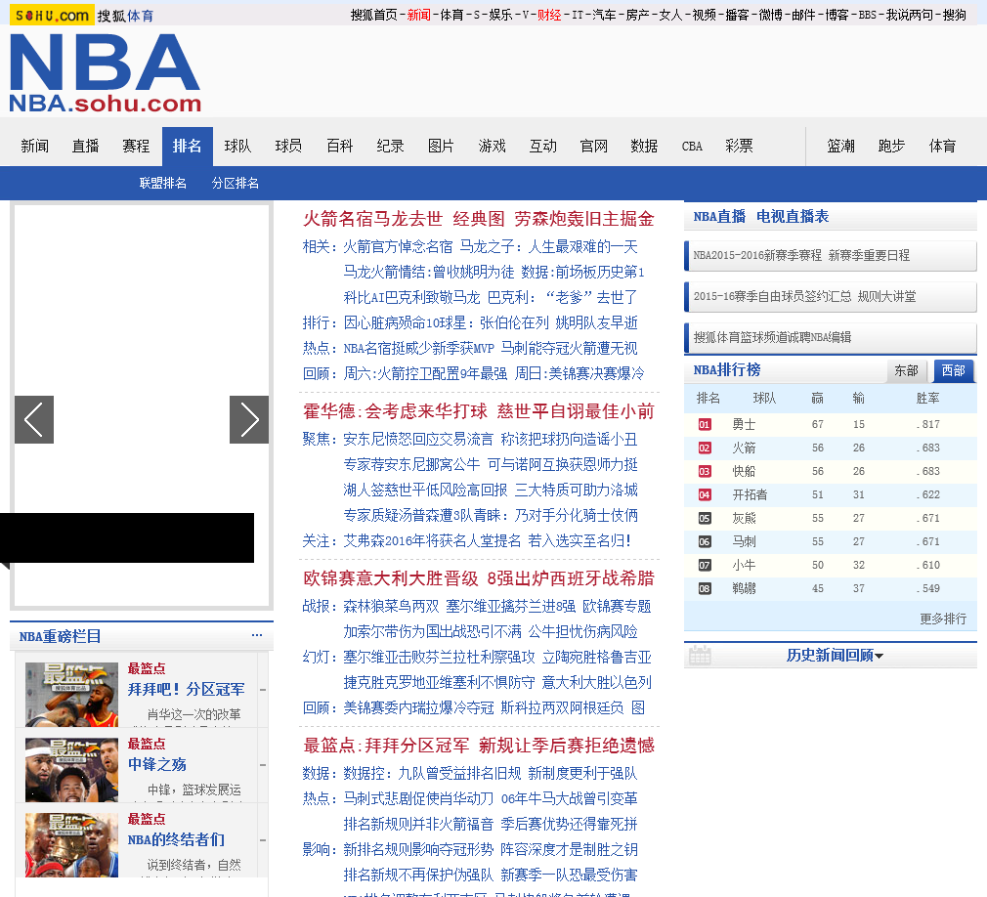Open the 百科 nav menu item

pyautogui.click(x=340, y=146)
